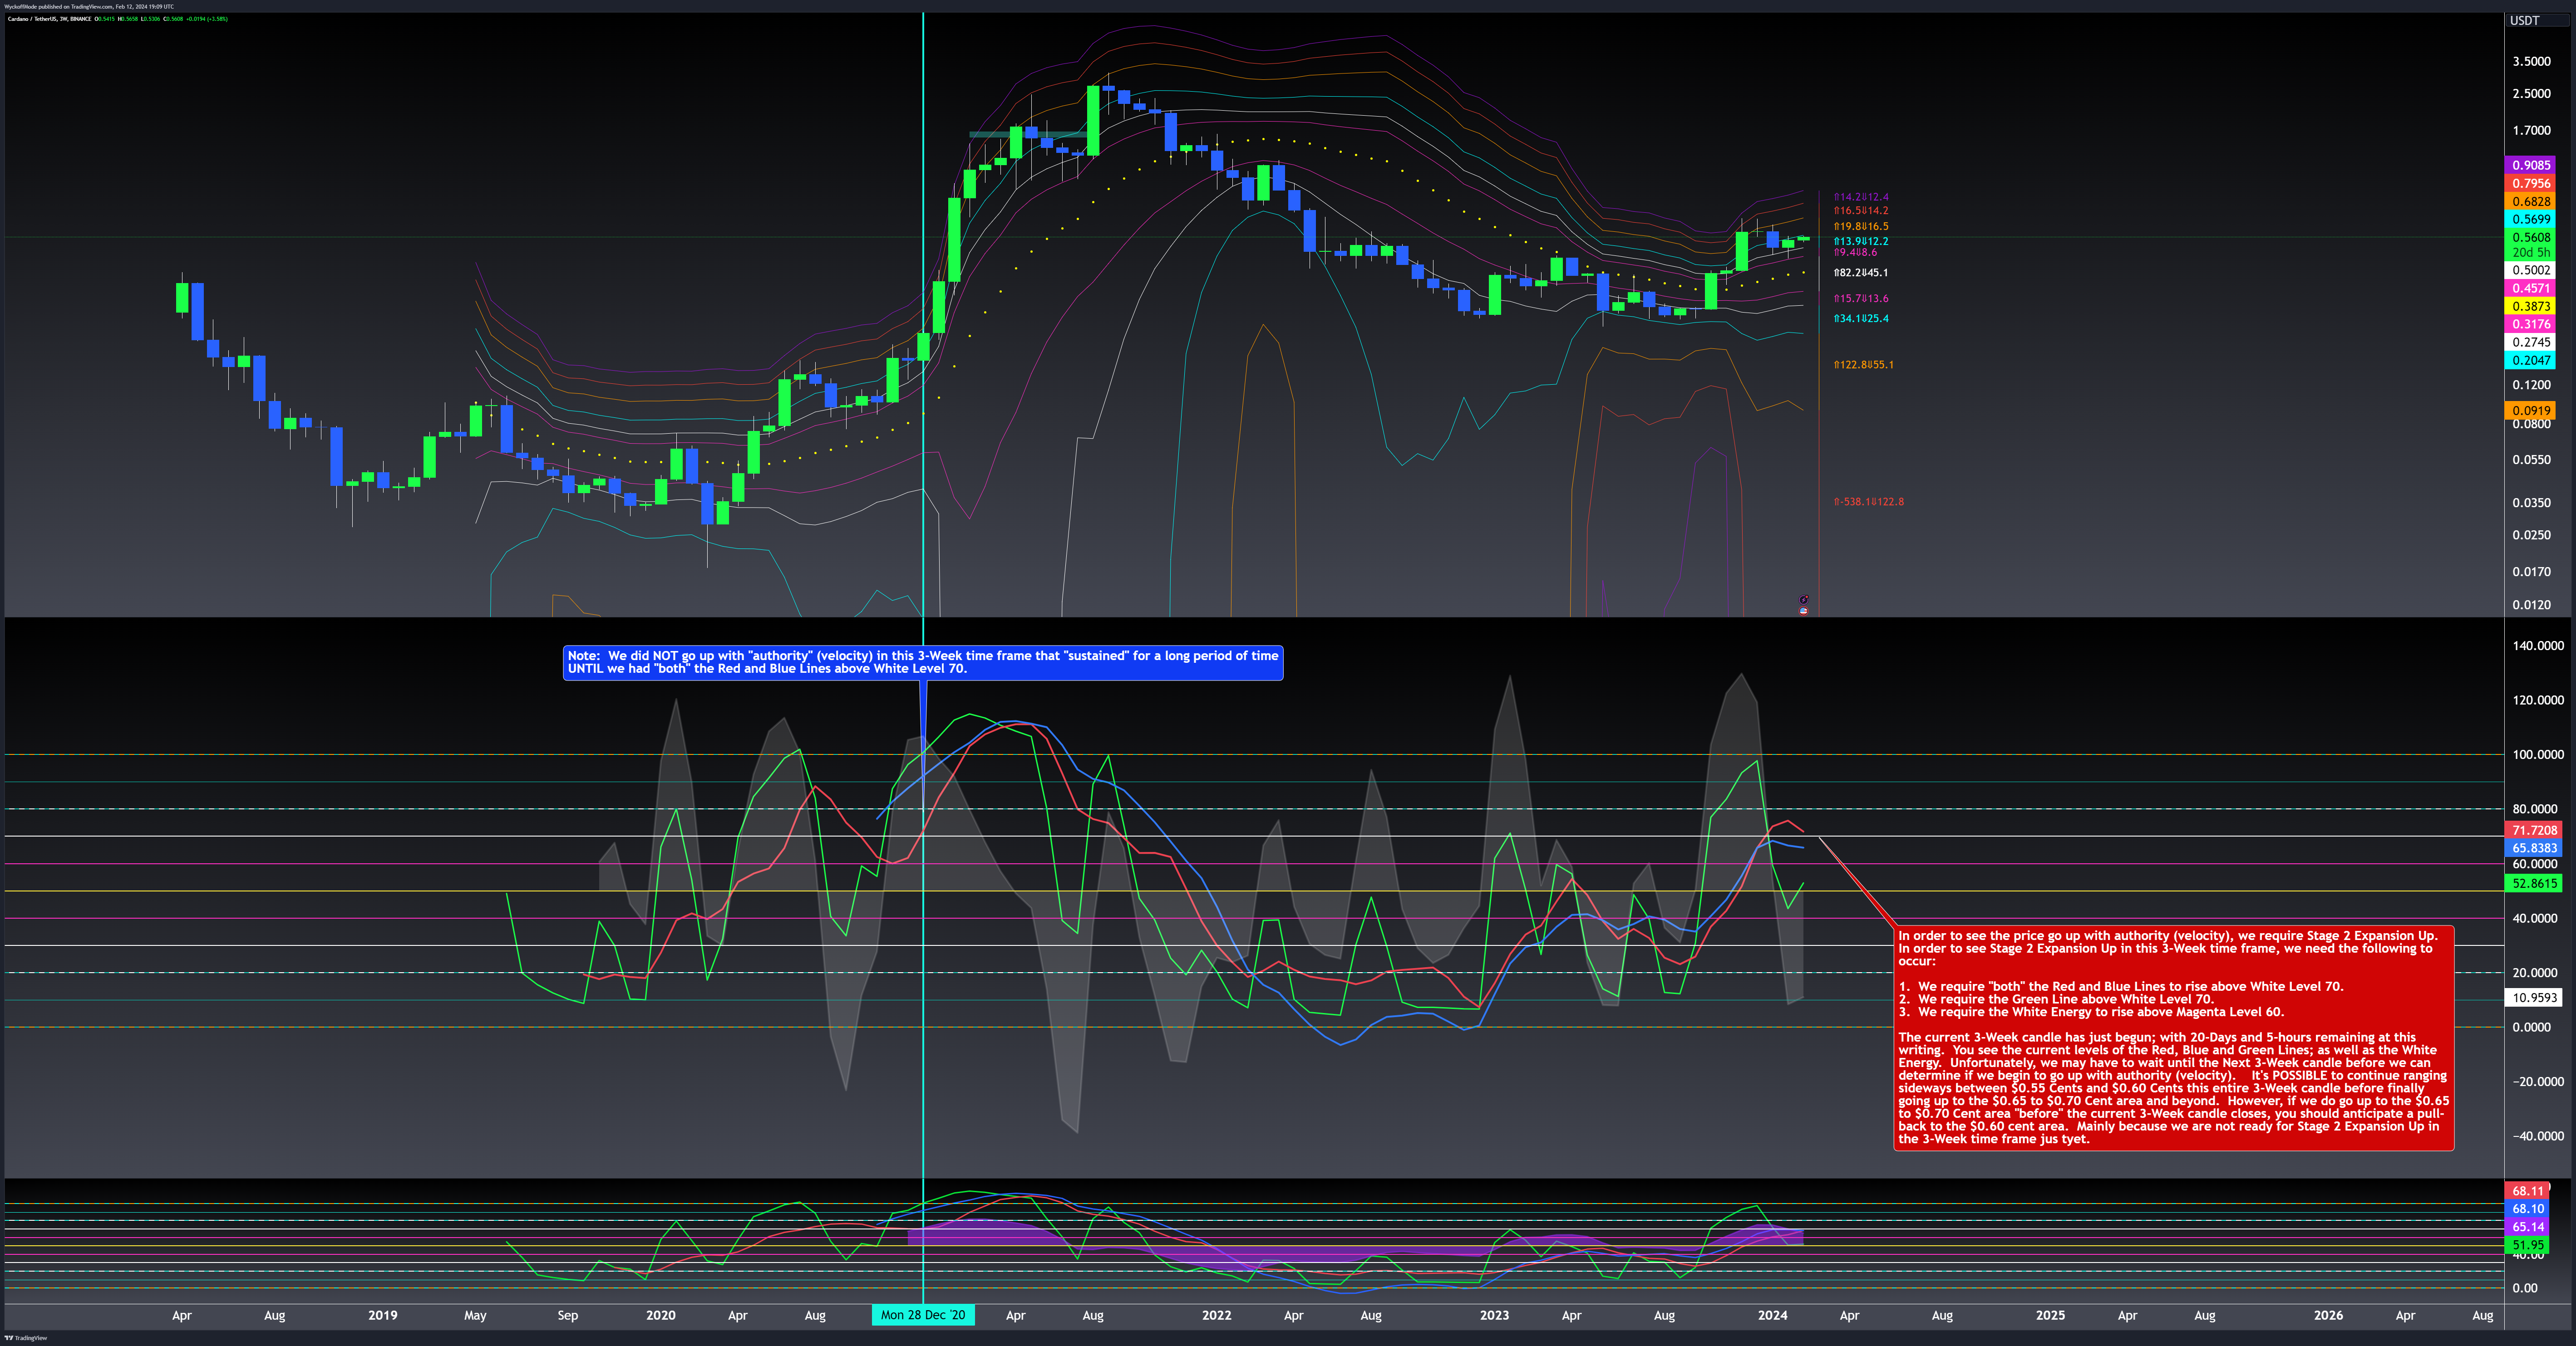
Task: Click the 2024 label on the time axis
Action: pos(1773,1315)
